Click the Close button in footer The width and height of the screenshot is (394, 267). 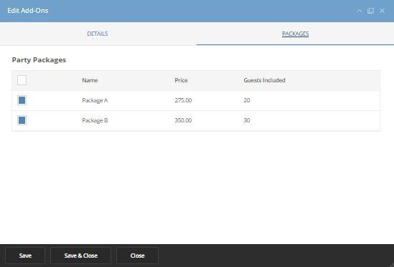pyautogui.click(x=138, y=256)
